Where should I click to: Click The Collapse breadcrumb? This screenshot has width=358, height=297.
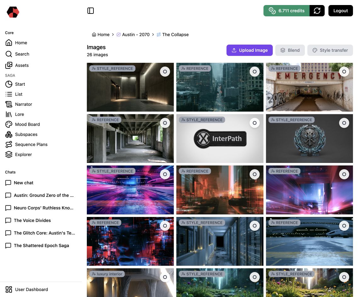[173, 35]
